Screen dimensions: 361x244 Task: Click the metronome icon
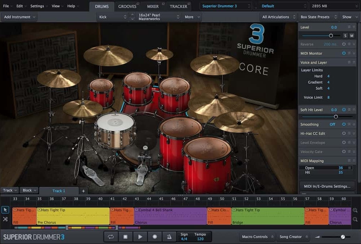[169, 237]
